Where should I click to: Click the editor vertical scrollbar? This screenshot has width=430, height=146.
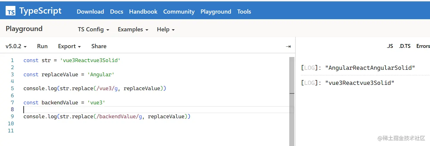tap(292, 100)
